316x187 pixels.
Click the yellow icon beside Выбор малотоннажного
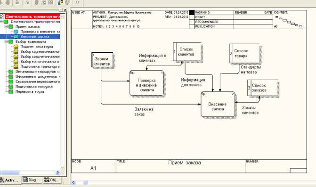tap(16, 62)
